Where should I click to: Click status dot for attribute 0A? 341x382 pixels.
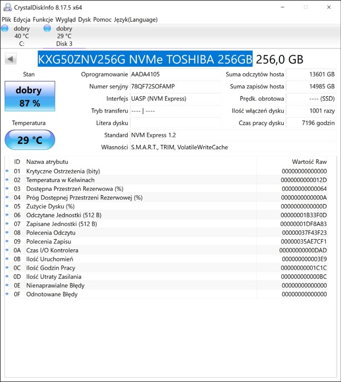(7, 250)
